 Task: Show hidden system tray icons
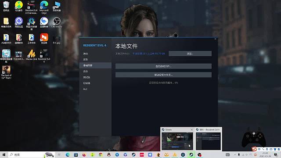235,154
